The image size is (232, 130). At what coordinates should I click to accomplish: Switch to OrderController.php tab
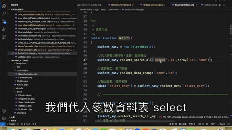pos(153,5)
